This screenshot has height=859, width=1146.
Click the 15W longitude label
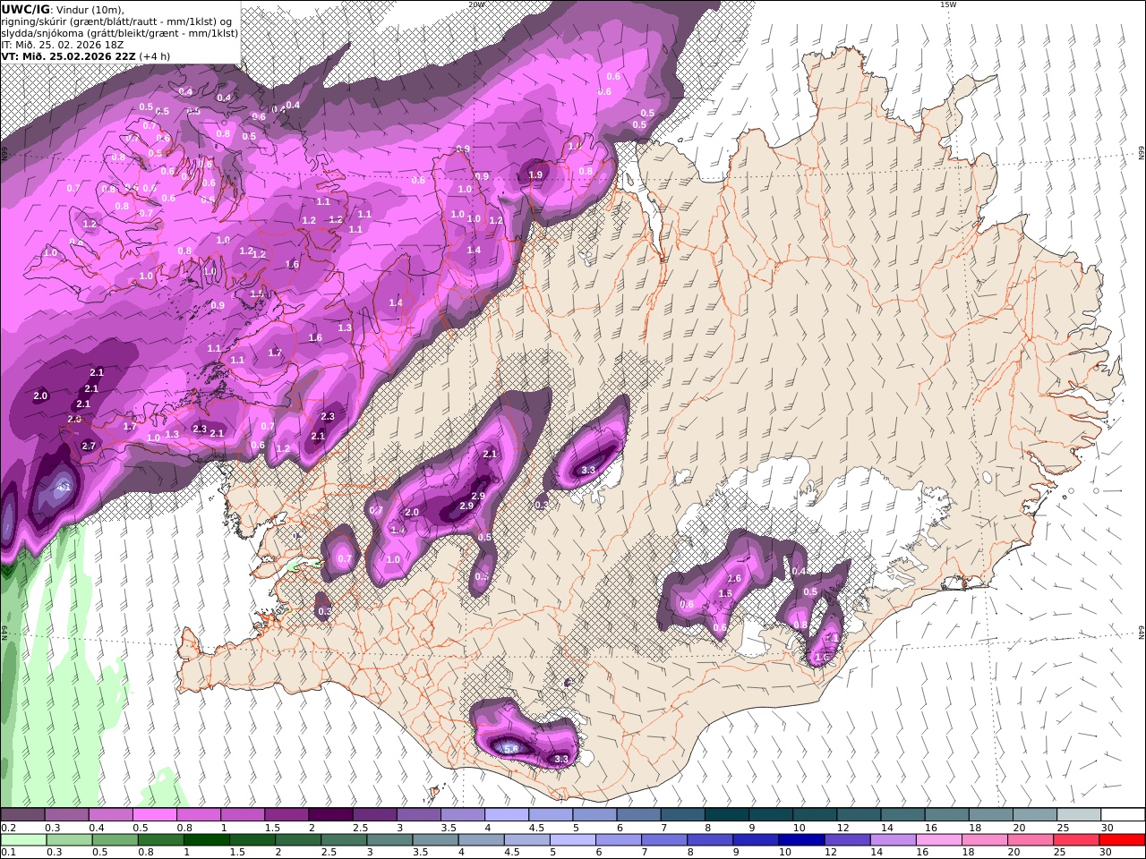pos(948,4)
